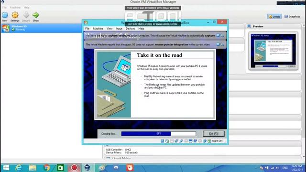Screen dimensions: 306x172
Task: Open Input menu in VM window
Action: pos(119,29)
